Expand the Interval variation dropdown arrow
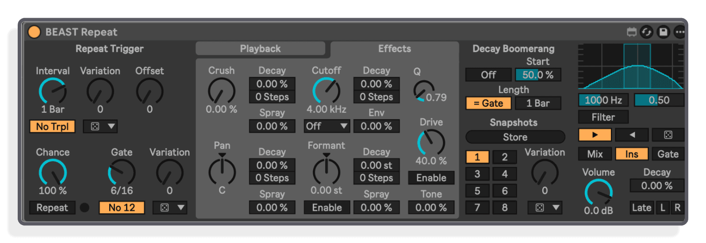This screenshot has height=243, width=706. (111, 127)
